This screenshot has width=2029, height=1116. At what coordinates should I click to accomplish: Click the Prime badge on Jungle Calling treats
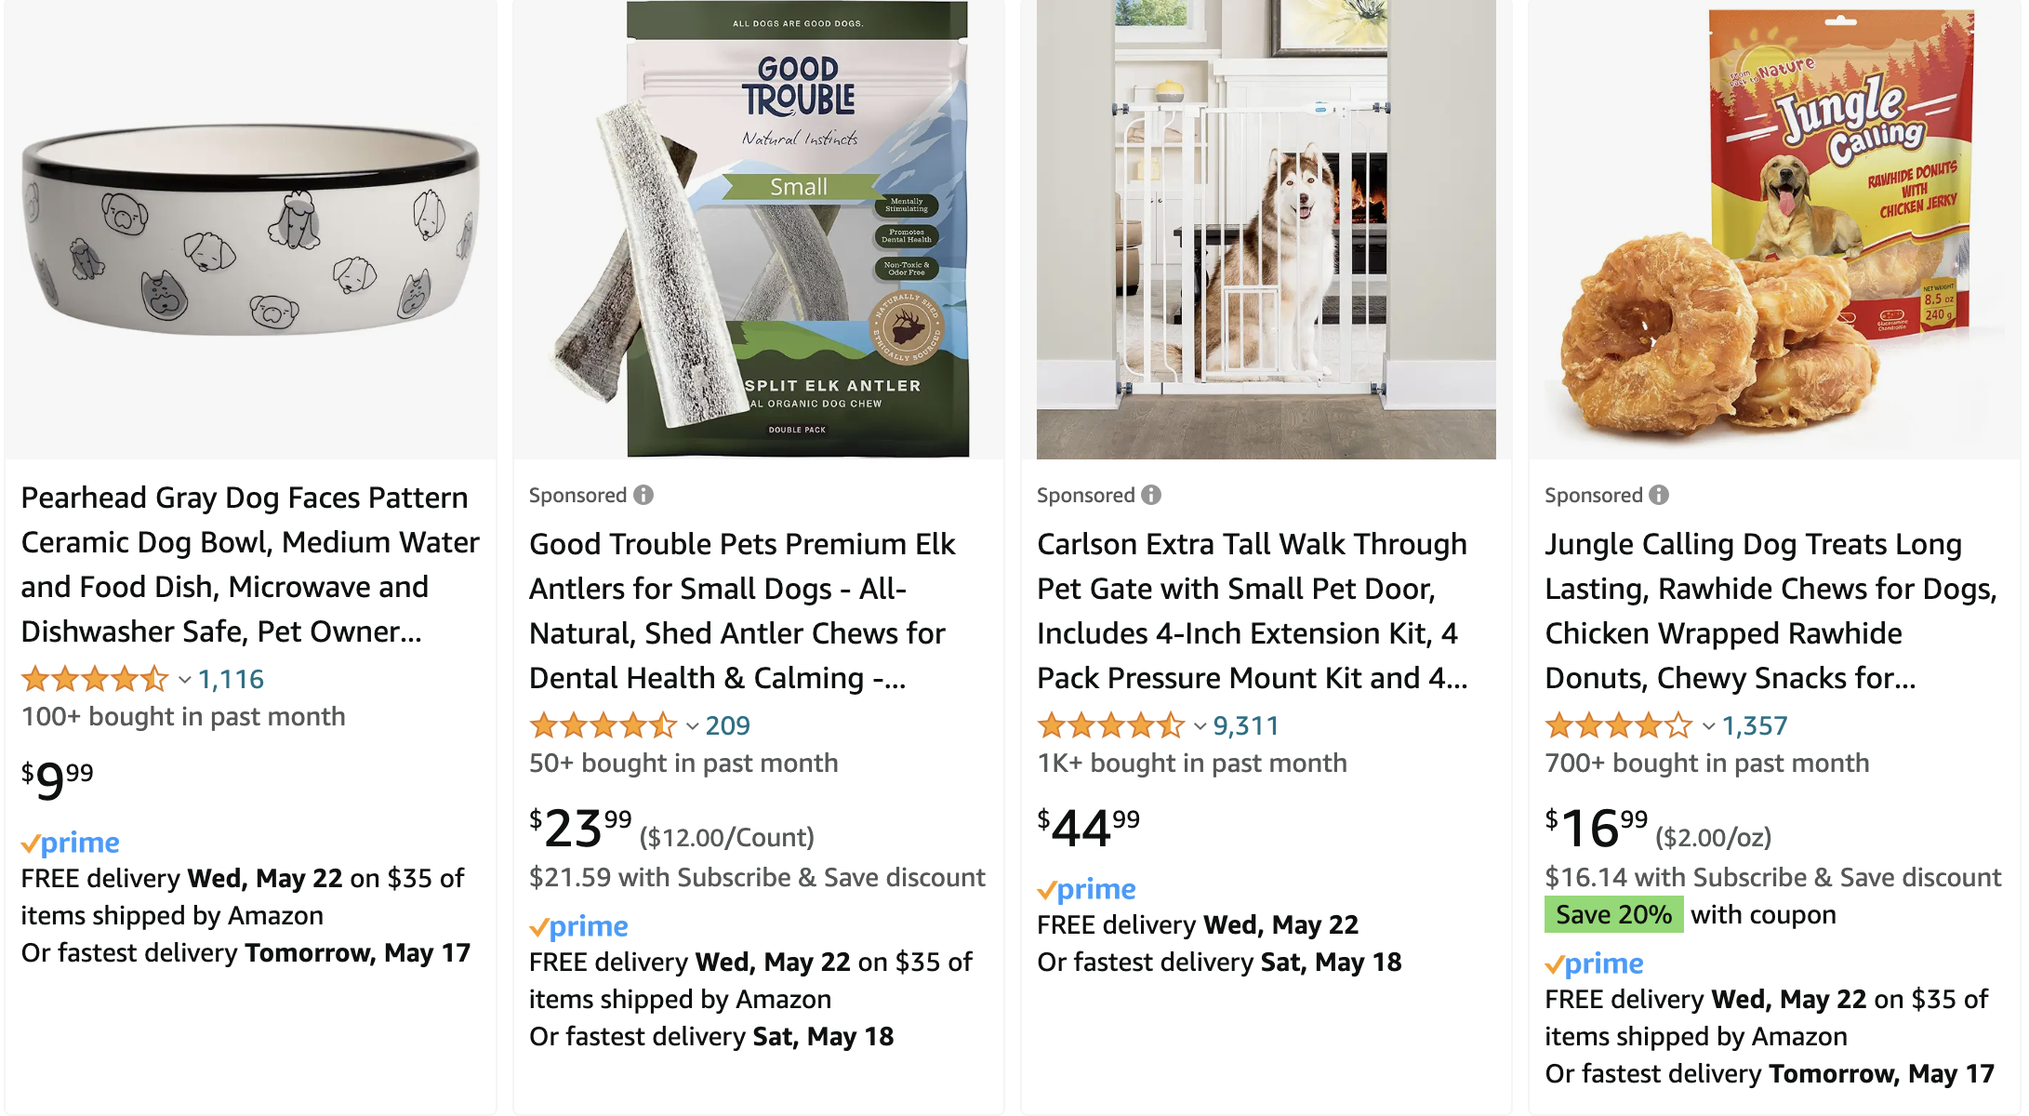1594,963
